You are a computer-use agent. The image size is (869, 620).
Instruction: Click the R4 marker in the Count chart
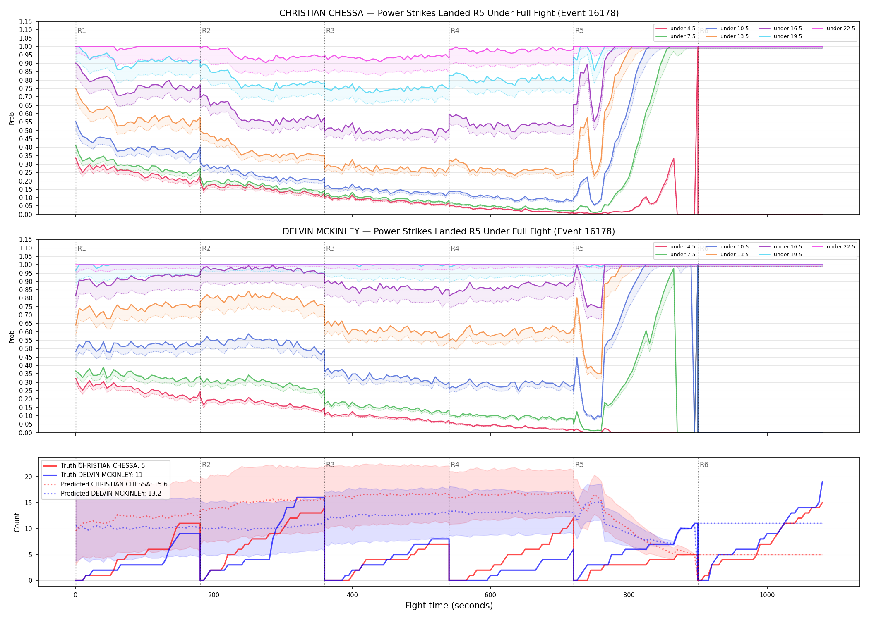455,465
